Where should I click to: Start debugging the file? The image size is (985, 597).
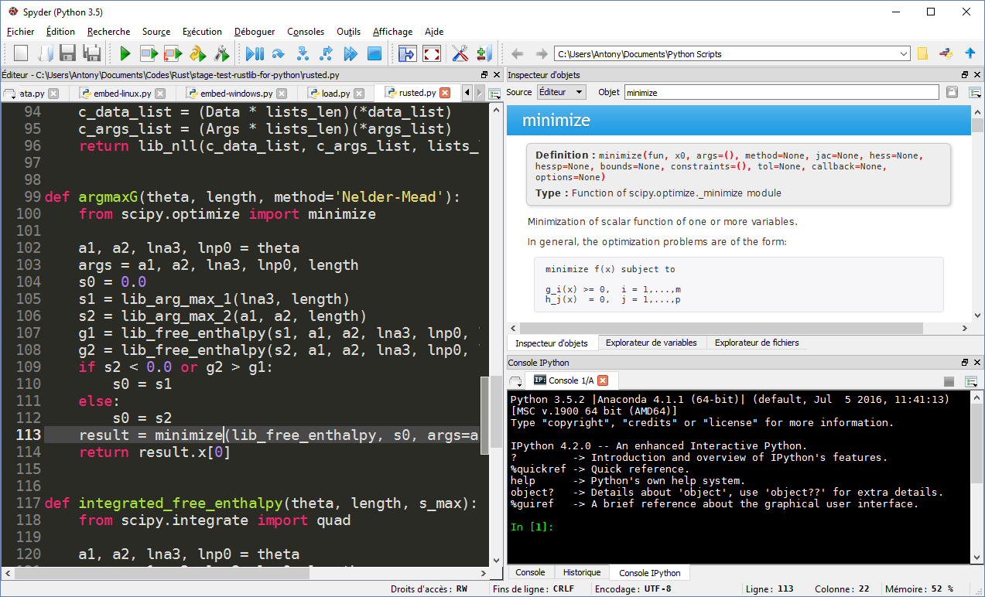(255, 53)
